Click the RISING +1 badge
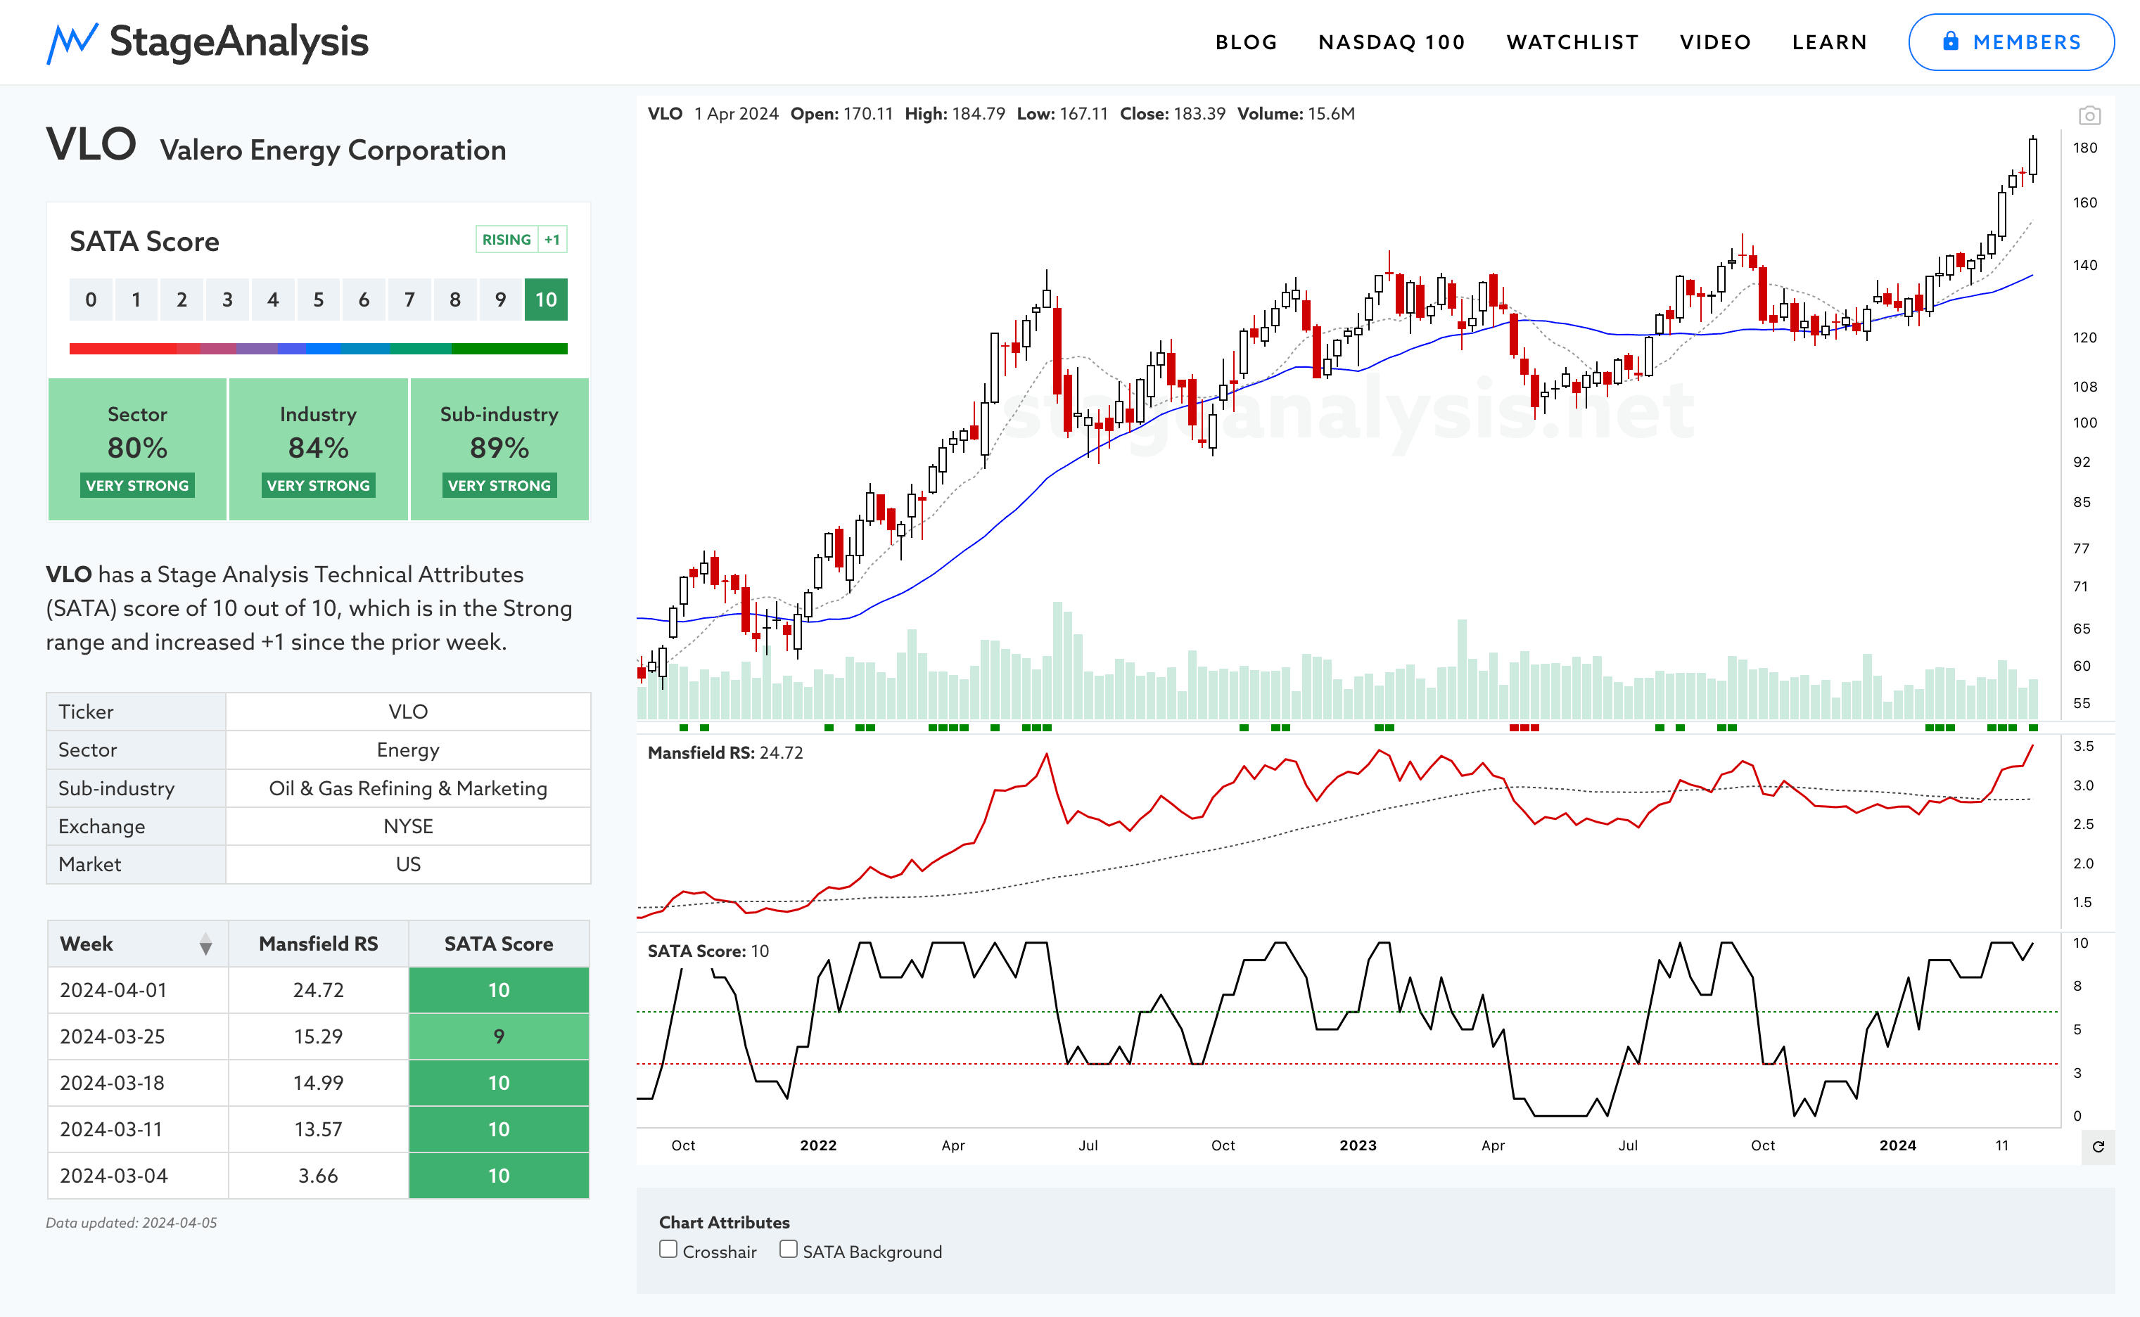This screenshot has height=1317, width=2140. pos(521,240)
